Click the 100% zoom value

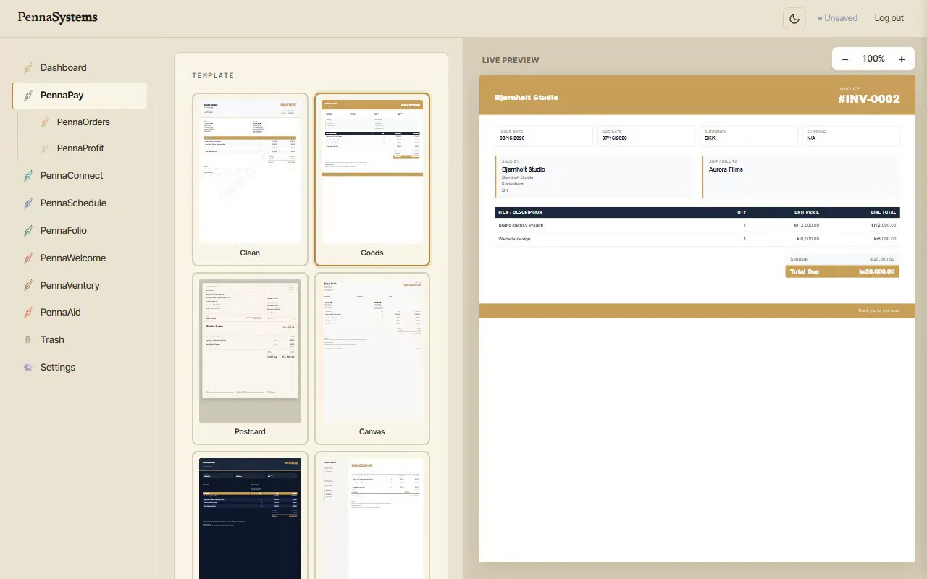873,59
